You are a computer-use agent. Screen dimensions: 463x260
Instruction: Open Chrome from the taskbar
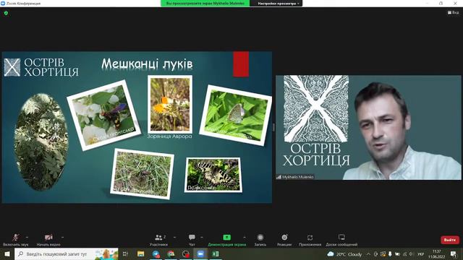point(171,253)
